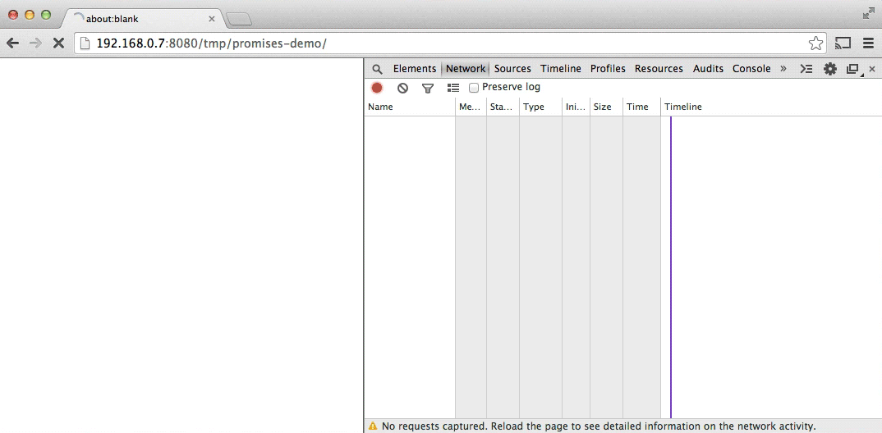Screen dimensions: 882x433
Task: Go to the Resources tab
Action: coord(659,69)
